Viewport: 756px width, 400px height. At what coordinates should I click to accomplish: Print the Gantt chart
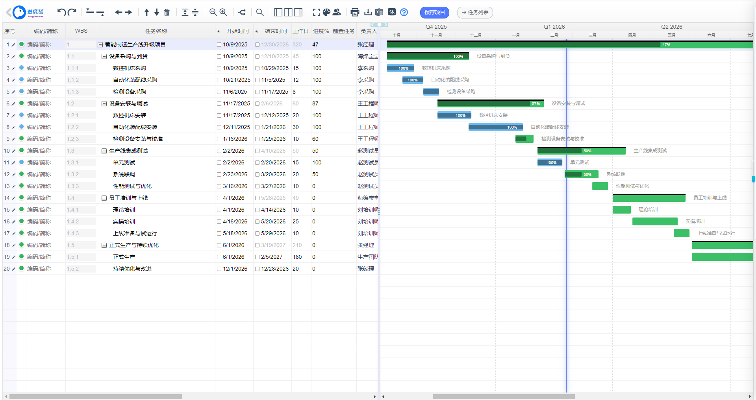pyautogui.click(x=355, y=12)
